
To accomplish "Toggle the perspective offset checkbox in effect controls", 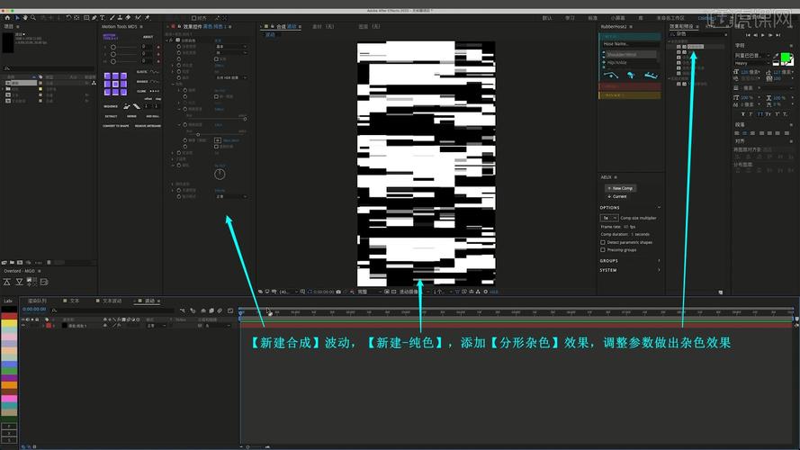I will [x=216, y=147].
